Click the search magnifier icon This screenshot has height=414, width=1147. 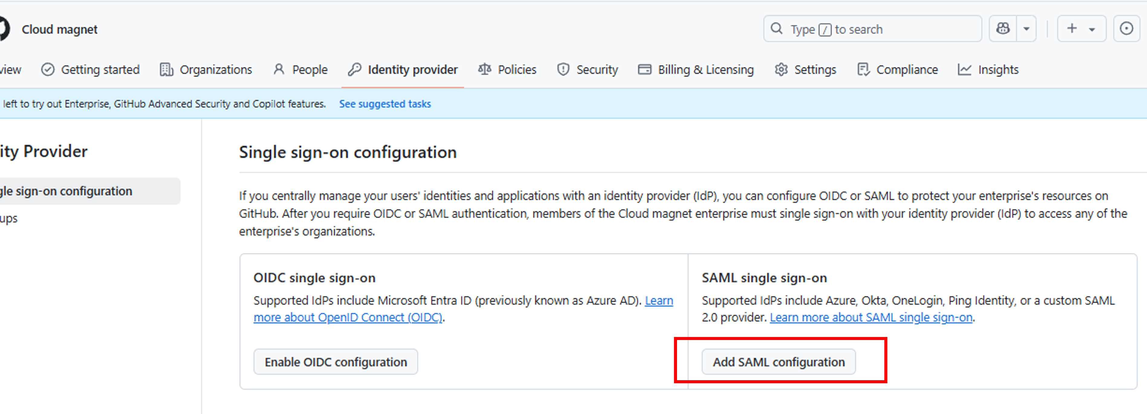pyautogui.click(x=776, y=29)
